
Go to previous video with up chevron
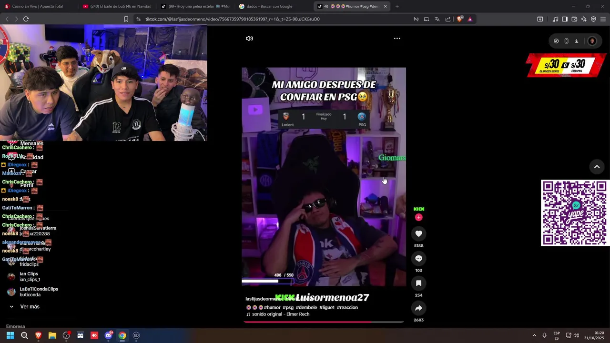(597, 167)
